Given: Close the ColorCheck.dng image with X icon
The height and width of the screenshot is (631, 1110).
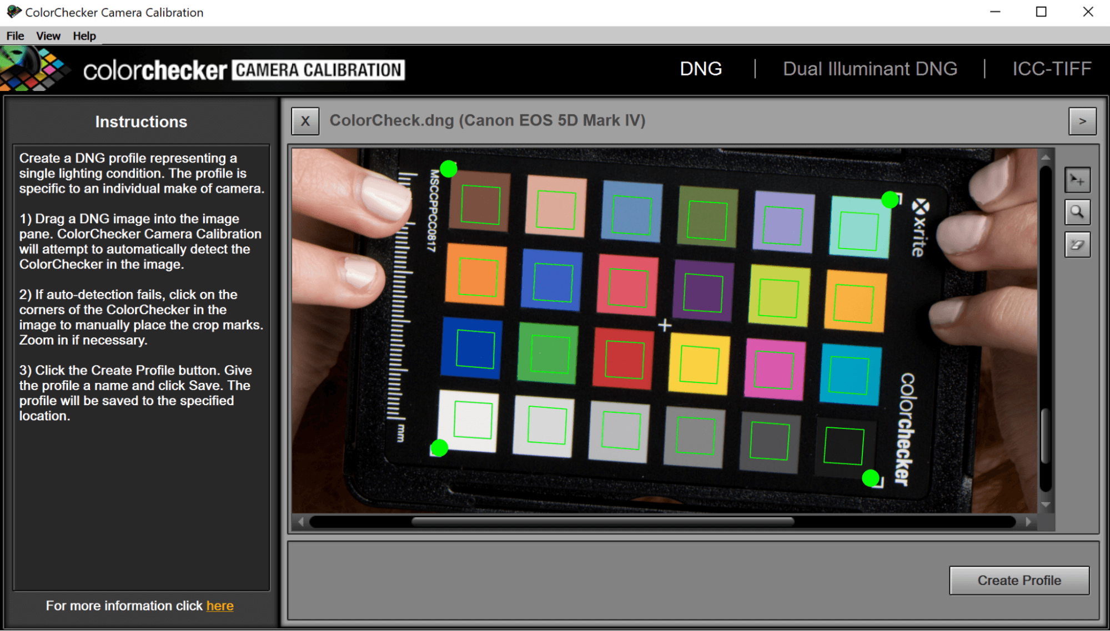Looking at the screenshot, I should (x=304, y=121).
